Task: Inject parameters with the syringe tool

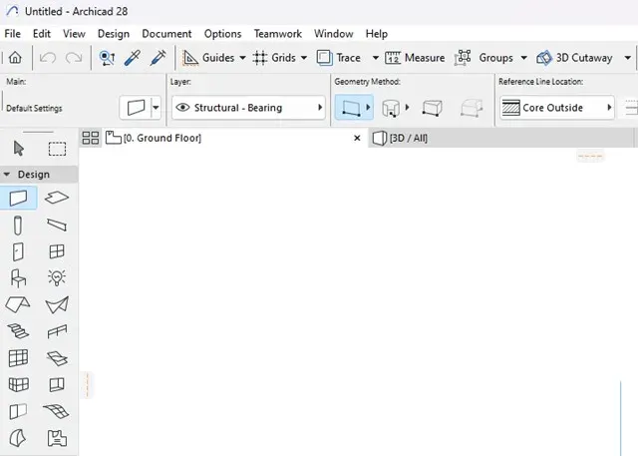Action: tap(158, 58)
